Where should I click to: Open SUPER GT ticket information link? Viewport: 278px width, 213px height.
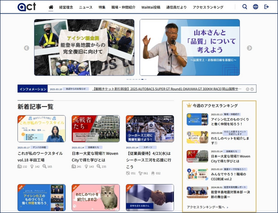[167, 89]
